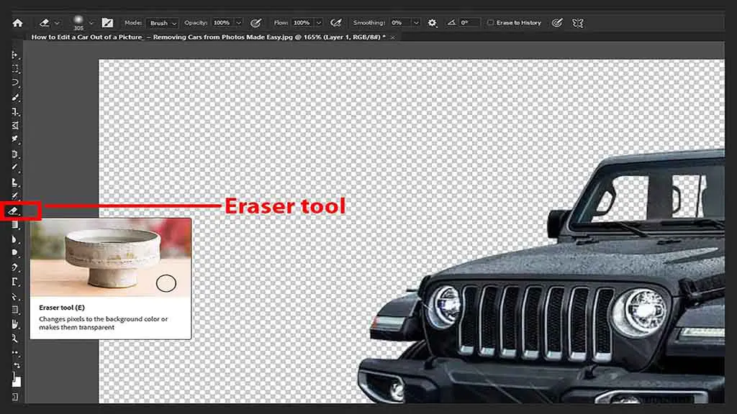
Task: Click the Flow 100% value field
Action: click(x=303, y=22)
